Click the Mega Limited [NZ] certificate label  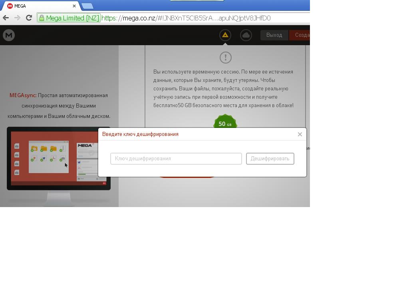73,18
